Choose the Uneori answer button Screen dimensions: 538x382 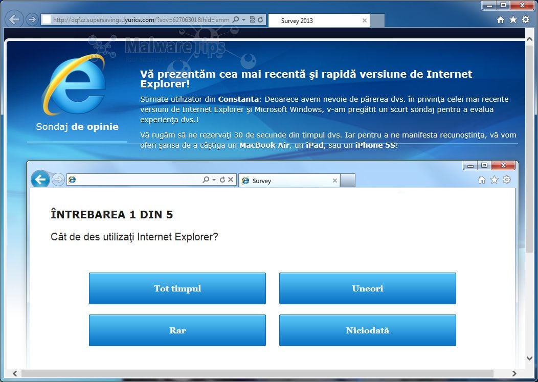click(368, 288)
